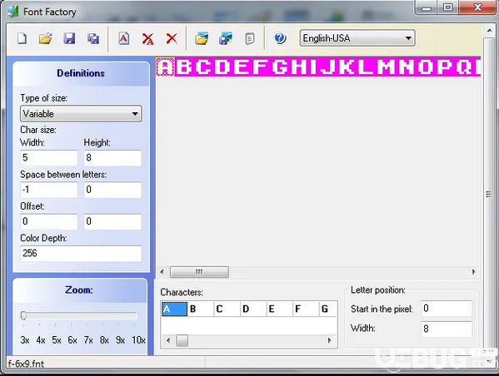Open image with the folder-picture icon
Viewport: 499px width, 376px height.
202,38
